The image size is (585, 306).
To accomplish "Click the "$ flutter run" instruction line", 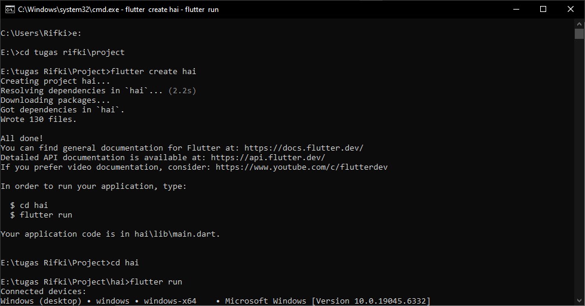I will pyautogui.click(x=41, y=215).
